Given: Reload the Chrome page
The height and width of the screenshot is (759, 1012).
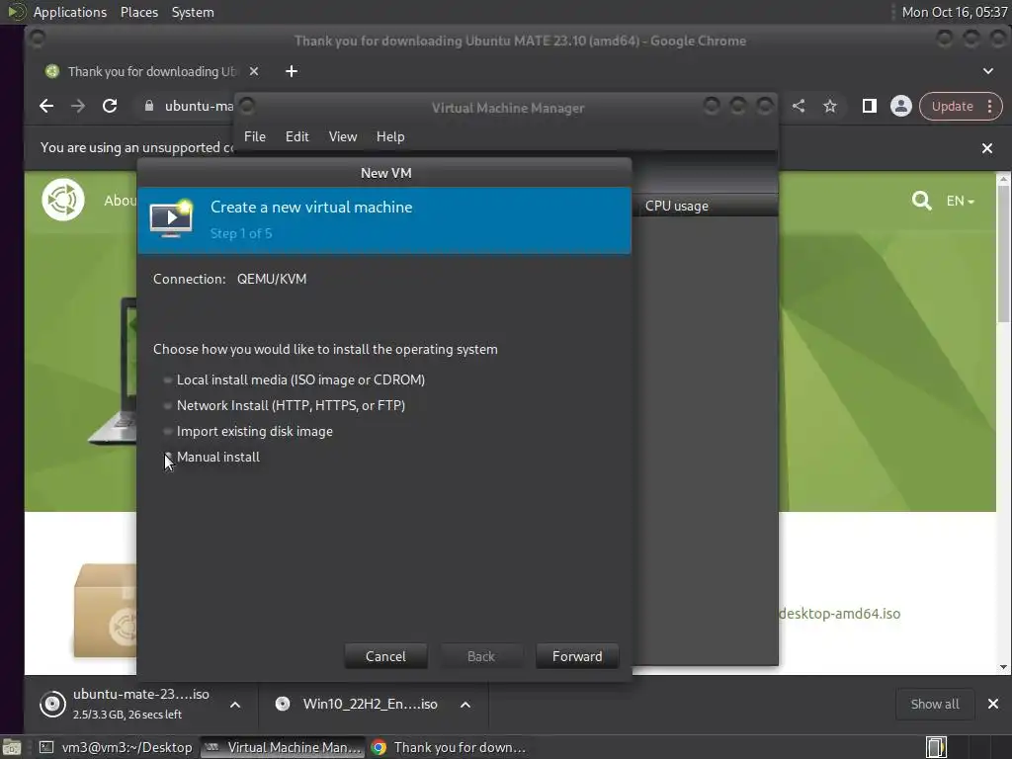Looking at the screenshot, I should [110, 106].
